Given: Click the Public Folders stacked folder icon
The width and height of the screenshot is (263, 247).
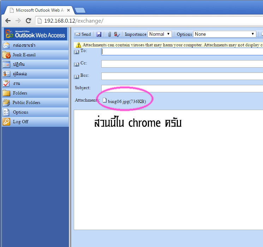Looking at the screenshot, I should tap(6, 103).
